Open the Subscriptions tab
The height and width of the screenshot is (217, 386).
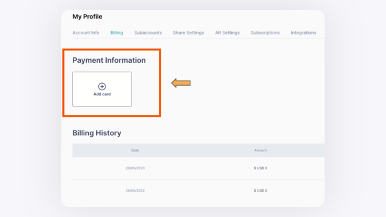click(x=265, y=33)
